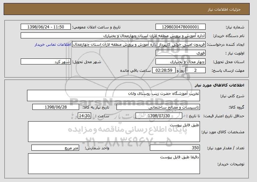Click the label شرح کلی نیاز
This screenshot has height=182, width=257.
pyautogui.click(x=232, y=96)
